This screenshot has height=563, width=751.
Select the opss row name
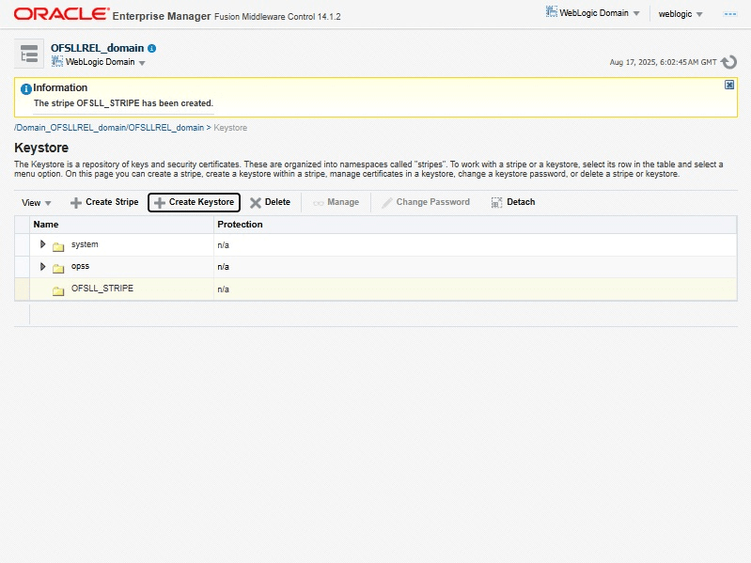pyautogui.click(x=81, y=266)
